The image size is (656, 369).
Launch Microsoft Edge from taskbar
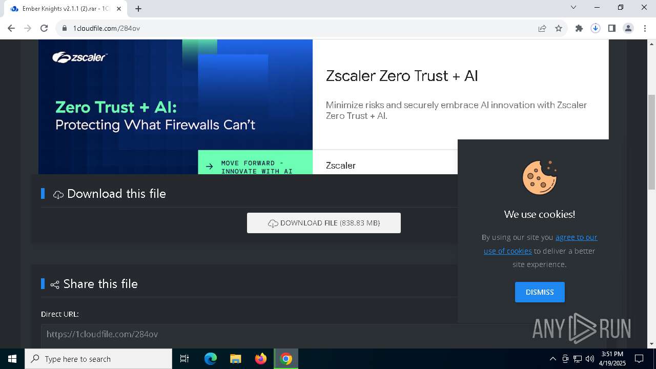tap(211, 359)
